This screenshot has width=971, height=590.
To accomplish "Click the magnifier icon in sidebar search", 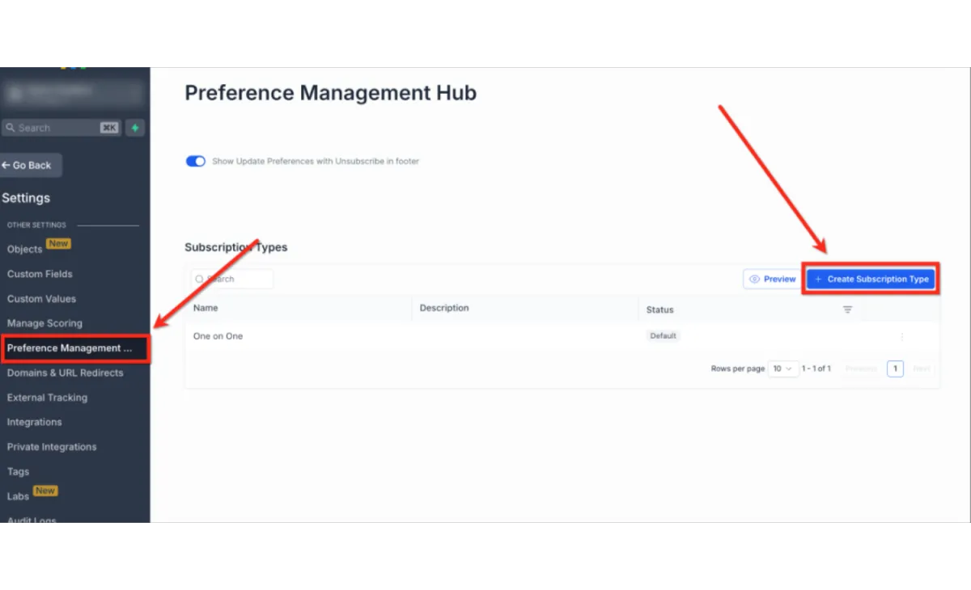I will click(11, 128).
